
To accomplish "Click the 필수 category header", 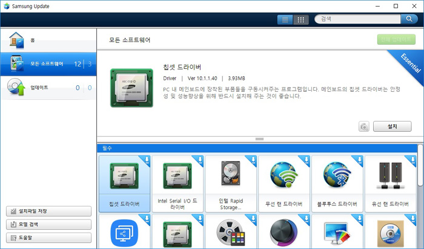I will [257, 148].
